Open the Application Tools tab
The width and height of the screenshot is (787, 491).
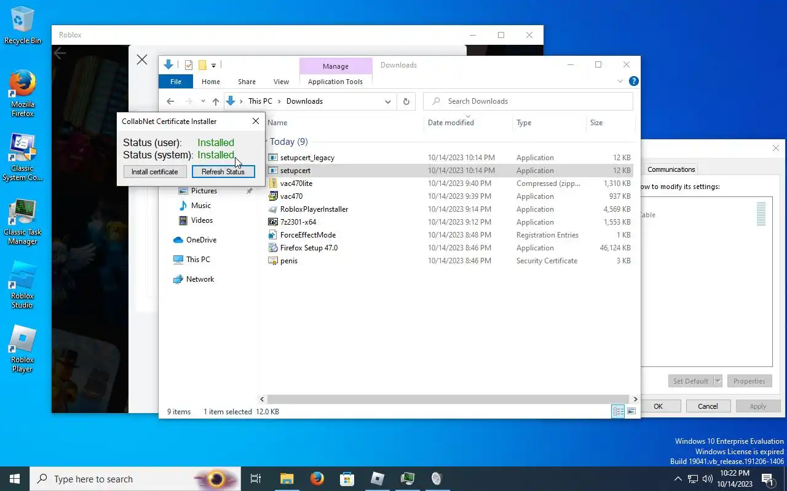(x=335, y=82)
